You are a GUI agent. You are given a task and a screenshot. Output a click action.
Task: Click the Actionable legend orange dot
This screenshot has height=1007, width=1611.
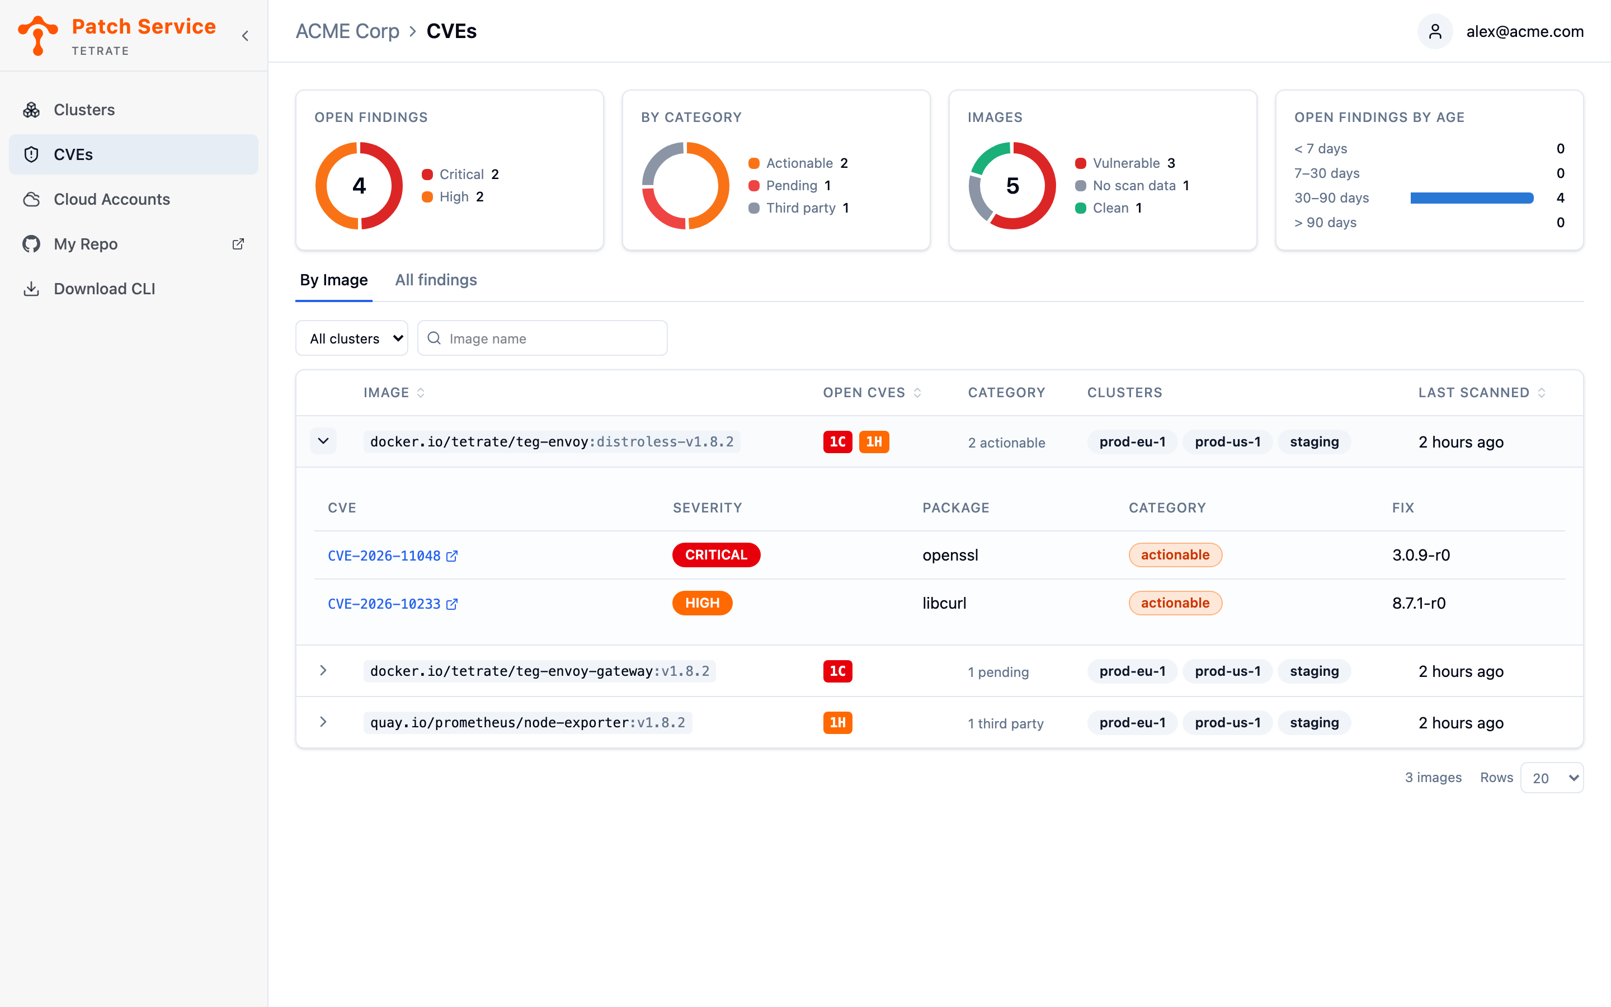[x=753, y=163]
